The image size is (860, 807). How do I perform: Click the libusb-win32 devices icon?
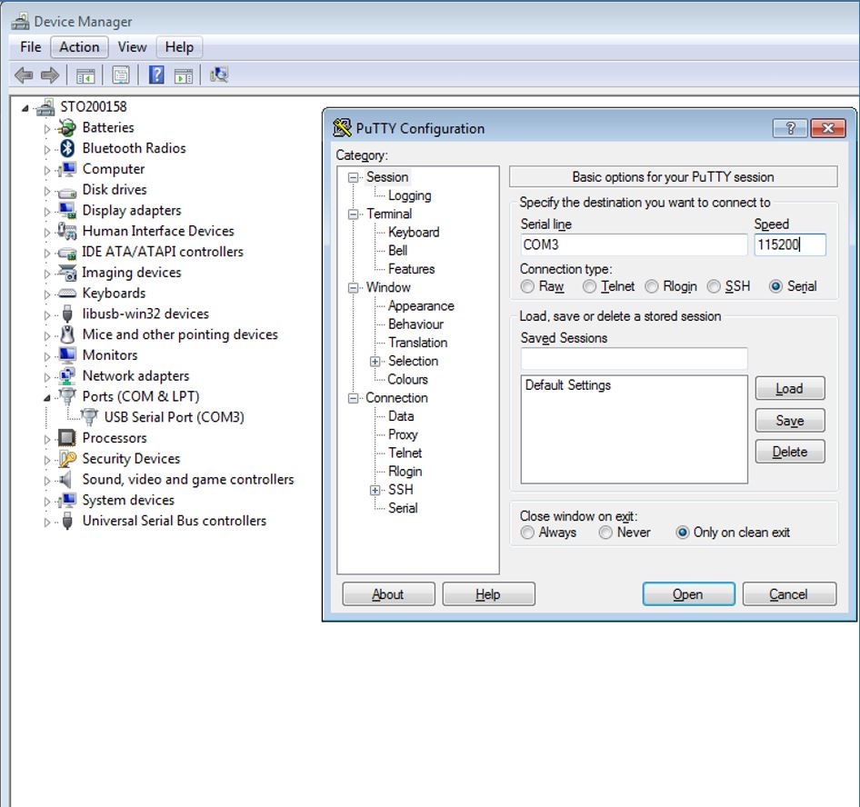click(67, 314)
